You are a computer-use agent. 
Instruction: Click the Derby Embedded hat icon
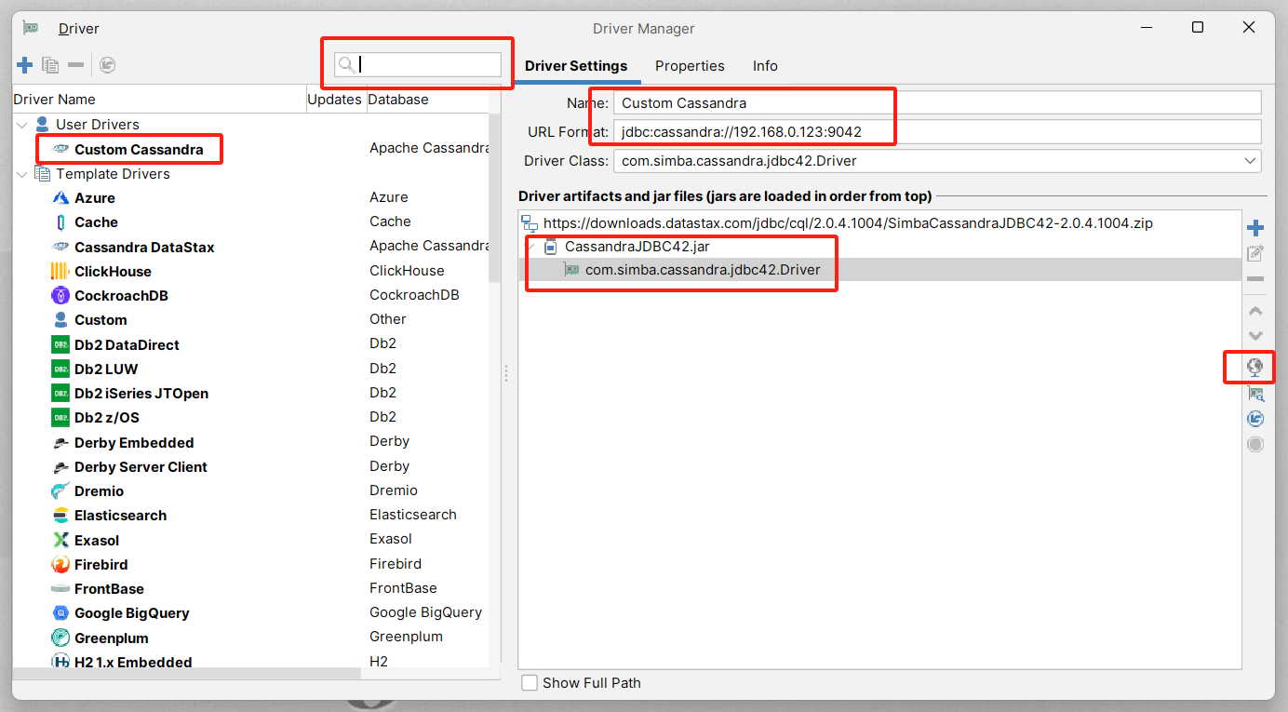60,443
